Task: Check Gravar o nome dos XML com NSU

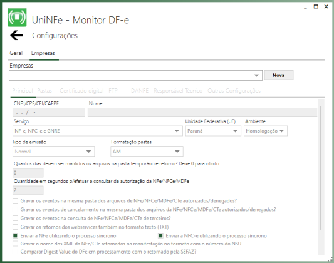Action: 15,244
